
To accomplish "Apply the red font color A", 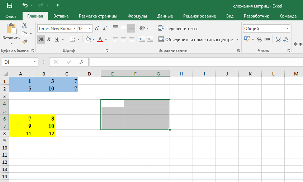I will click(100, 39).
